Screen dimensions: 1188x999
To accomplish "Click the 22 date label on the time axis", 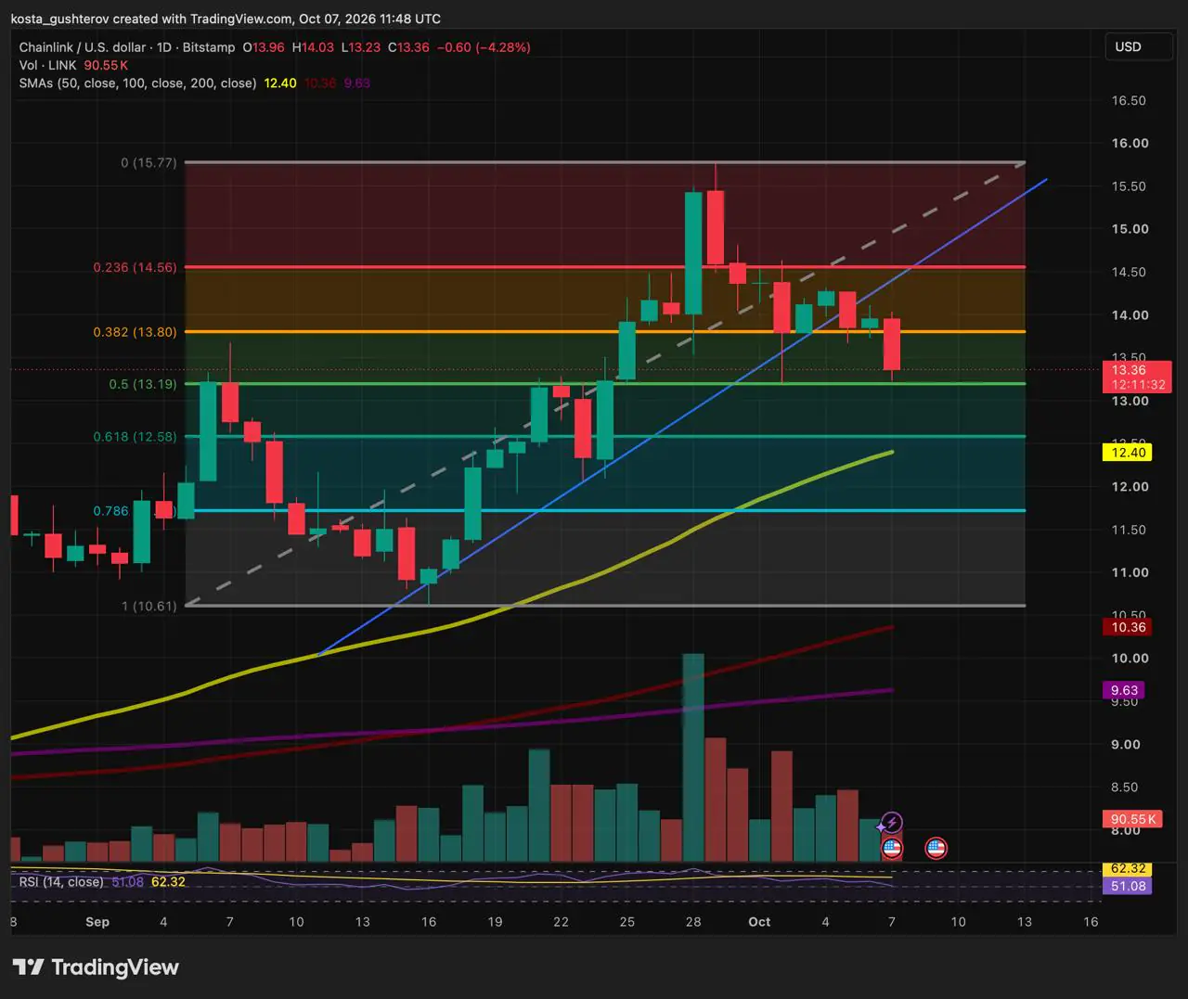I will [561, 922].
